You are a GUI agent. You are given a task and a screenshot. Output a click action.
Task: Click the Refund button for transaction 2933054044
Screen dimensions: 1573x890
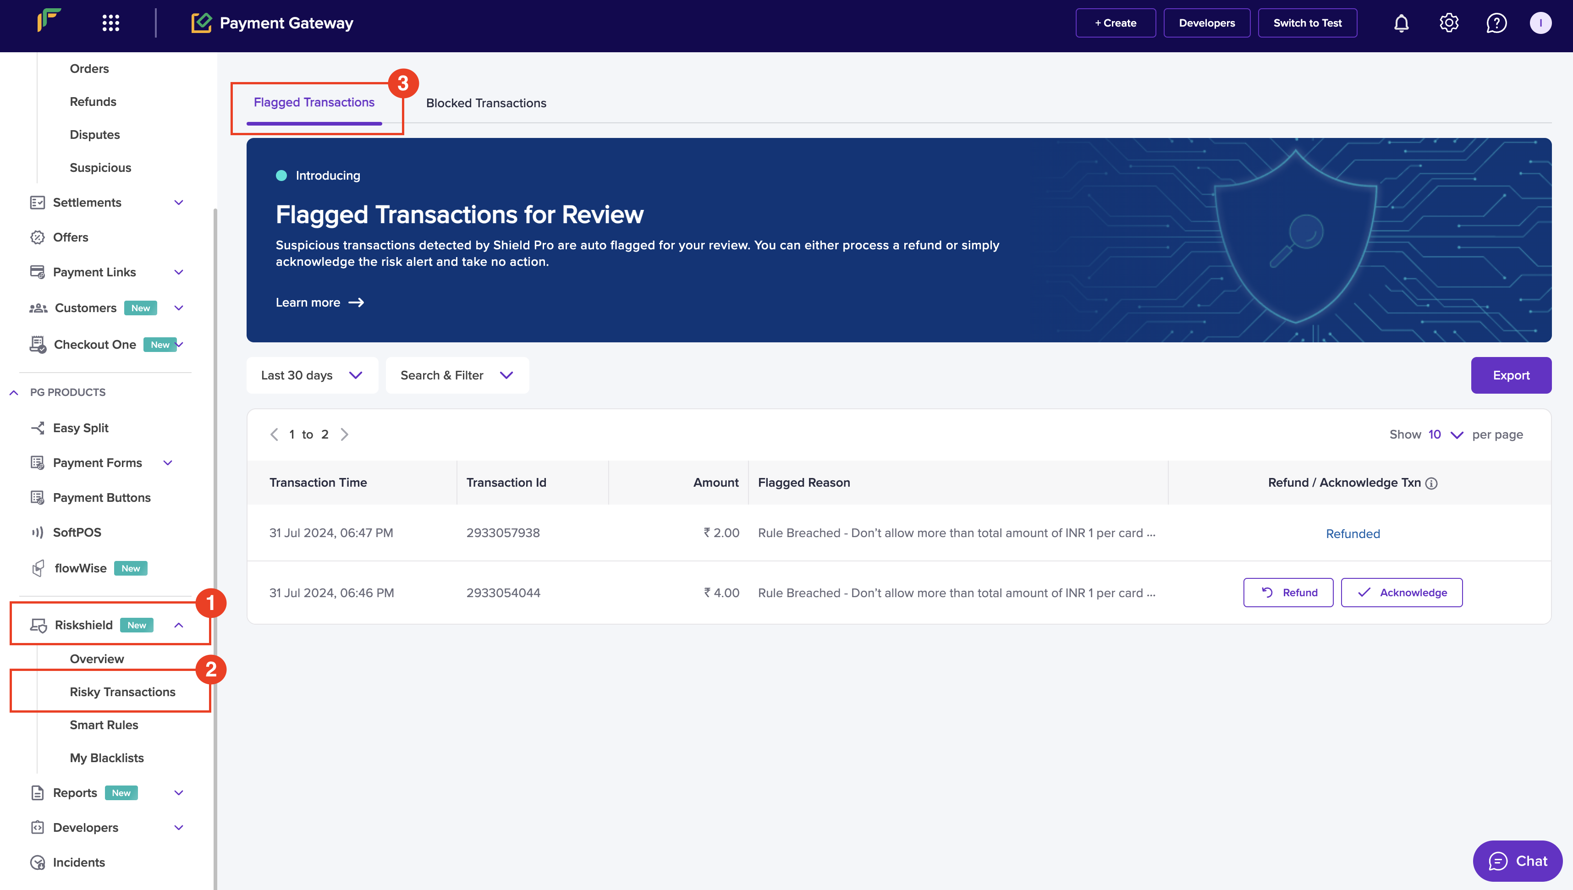(x=1289, y=592)
